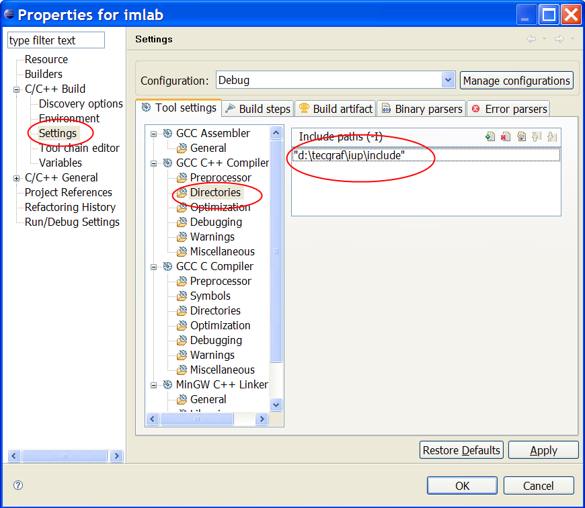
Task: Click the Add include path icon
Action: [x=490, y=137]
